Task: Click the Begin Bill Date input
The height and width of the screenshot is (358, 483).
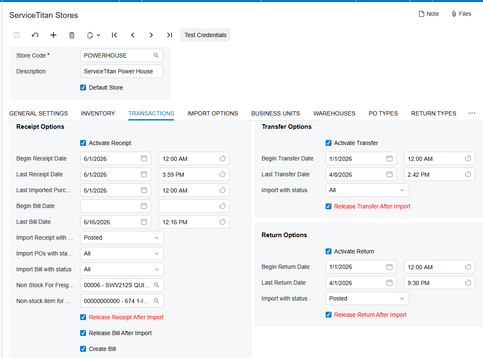Action: [116, 206]
